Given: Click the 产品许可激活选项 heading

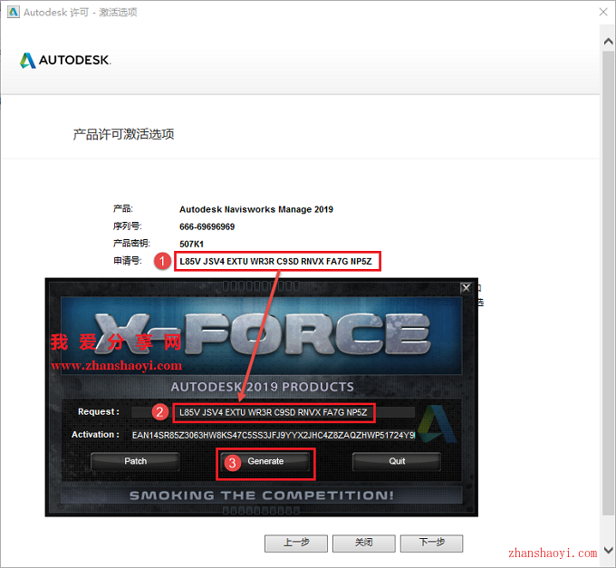Looking at the screenshot, I should pyautogui.click(x=124, y=134).
